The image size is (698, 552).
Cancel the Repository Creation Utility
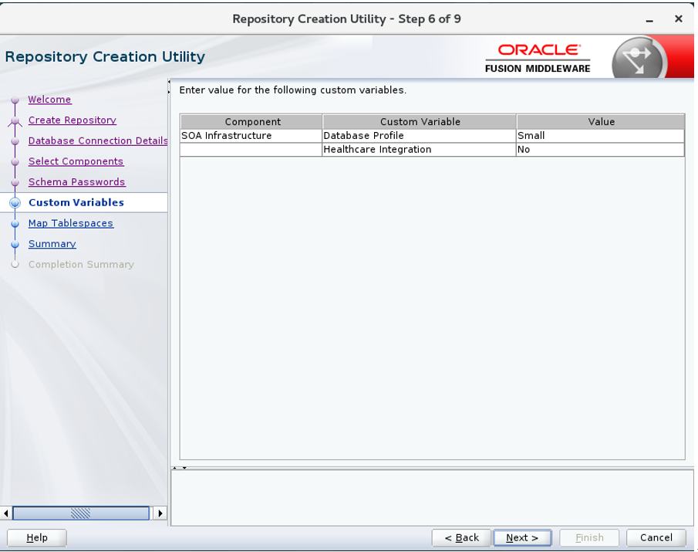[x=656, y=538]
